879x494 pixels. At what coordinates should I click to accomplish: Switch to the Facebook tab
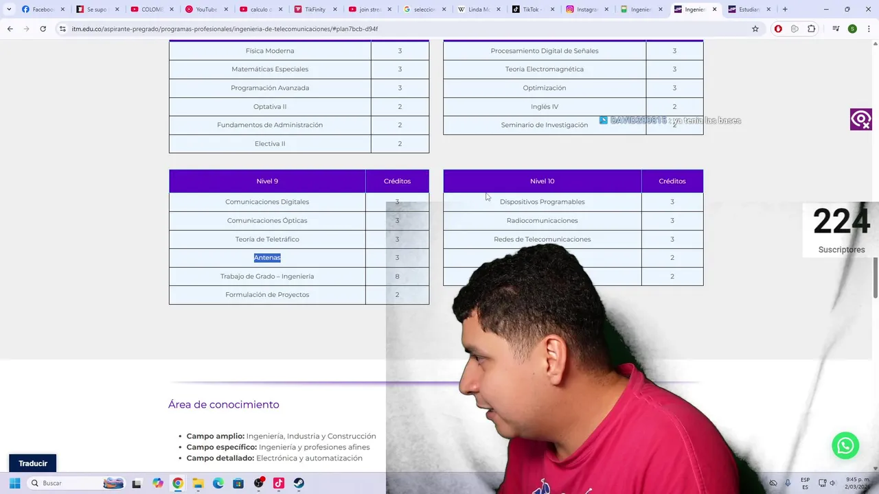(43, 10)
